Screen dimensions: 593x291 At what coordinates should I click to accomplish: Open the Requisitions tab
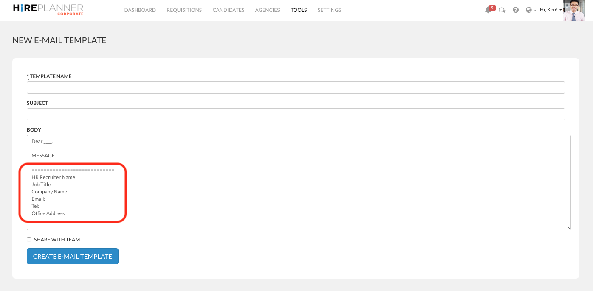tap(184, 10)
